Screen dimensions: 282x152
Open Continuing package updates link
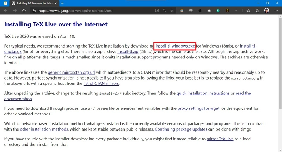(x=181, y=129)
